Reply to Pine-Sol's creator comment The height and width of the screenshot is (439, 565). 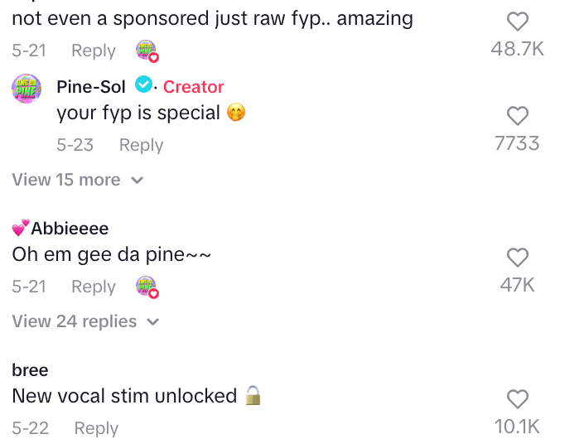[x=142, y=145]
